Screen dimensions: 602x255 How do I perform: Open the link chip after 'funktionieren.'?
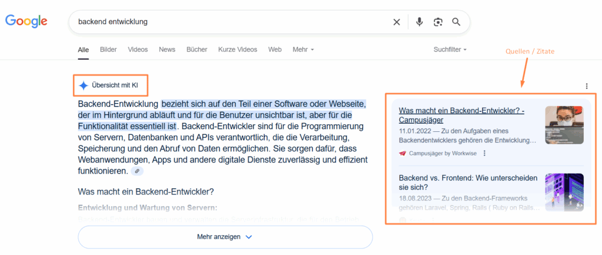coord(137,171)
